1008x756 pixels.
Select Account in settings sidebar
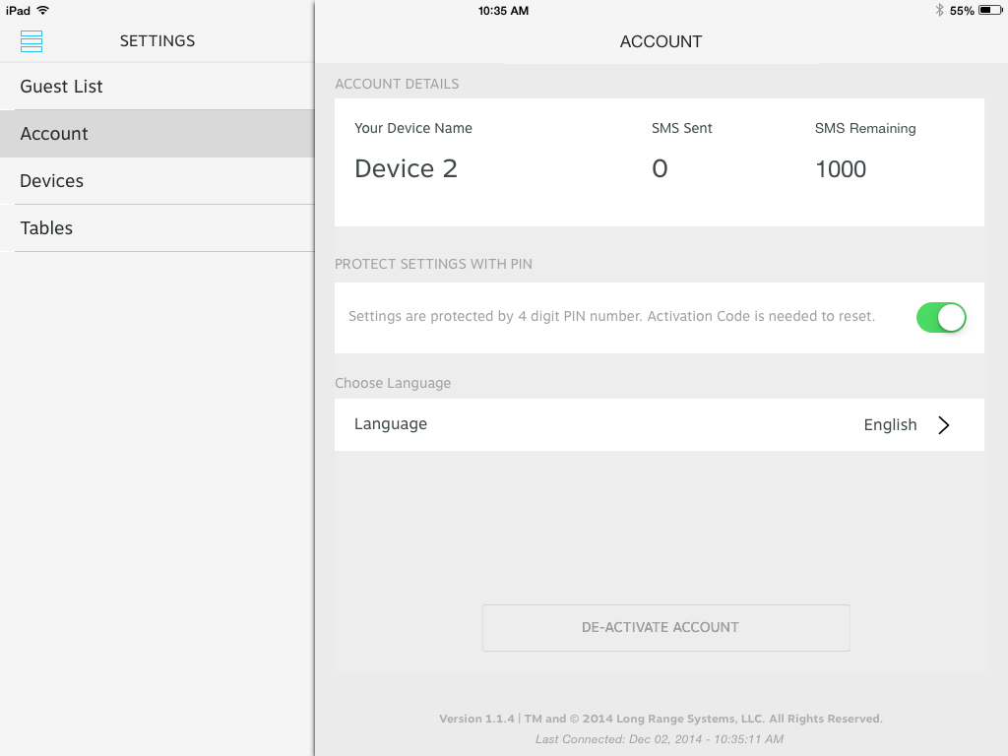157,134
